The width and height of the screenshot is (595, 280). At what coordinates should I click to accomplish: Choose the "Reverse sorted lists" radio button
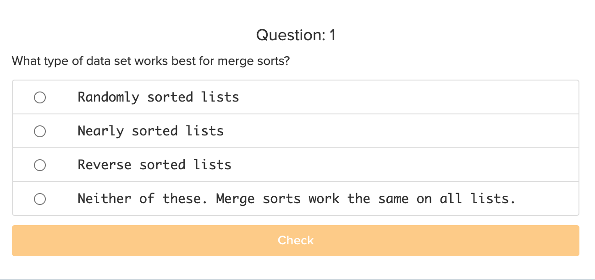[x=40, y=165]
